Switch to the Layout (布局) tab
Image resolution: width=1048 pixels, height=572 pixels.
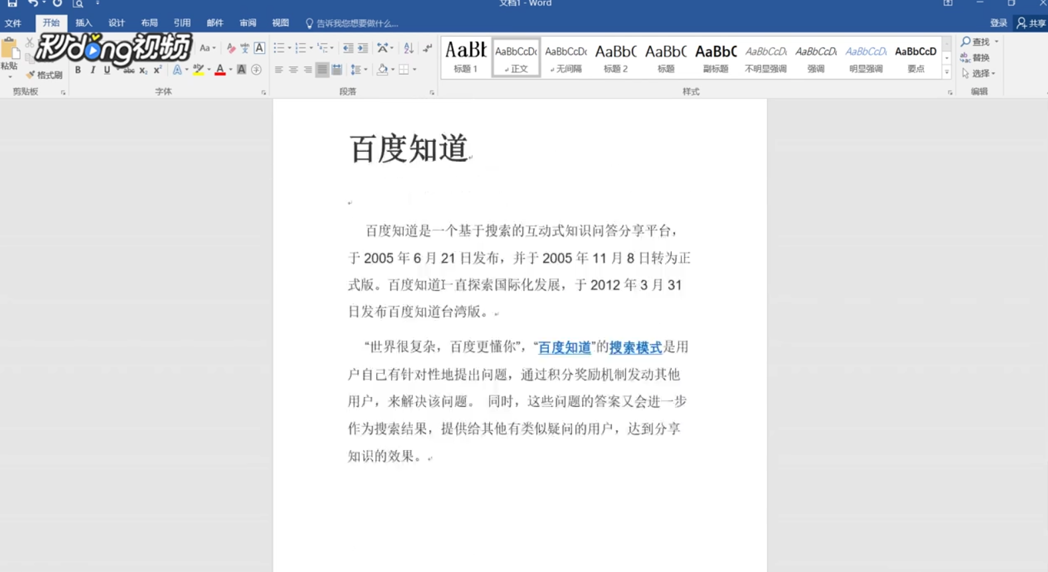tap(149, 23)
